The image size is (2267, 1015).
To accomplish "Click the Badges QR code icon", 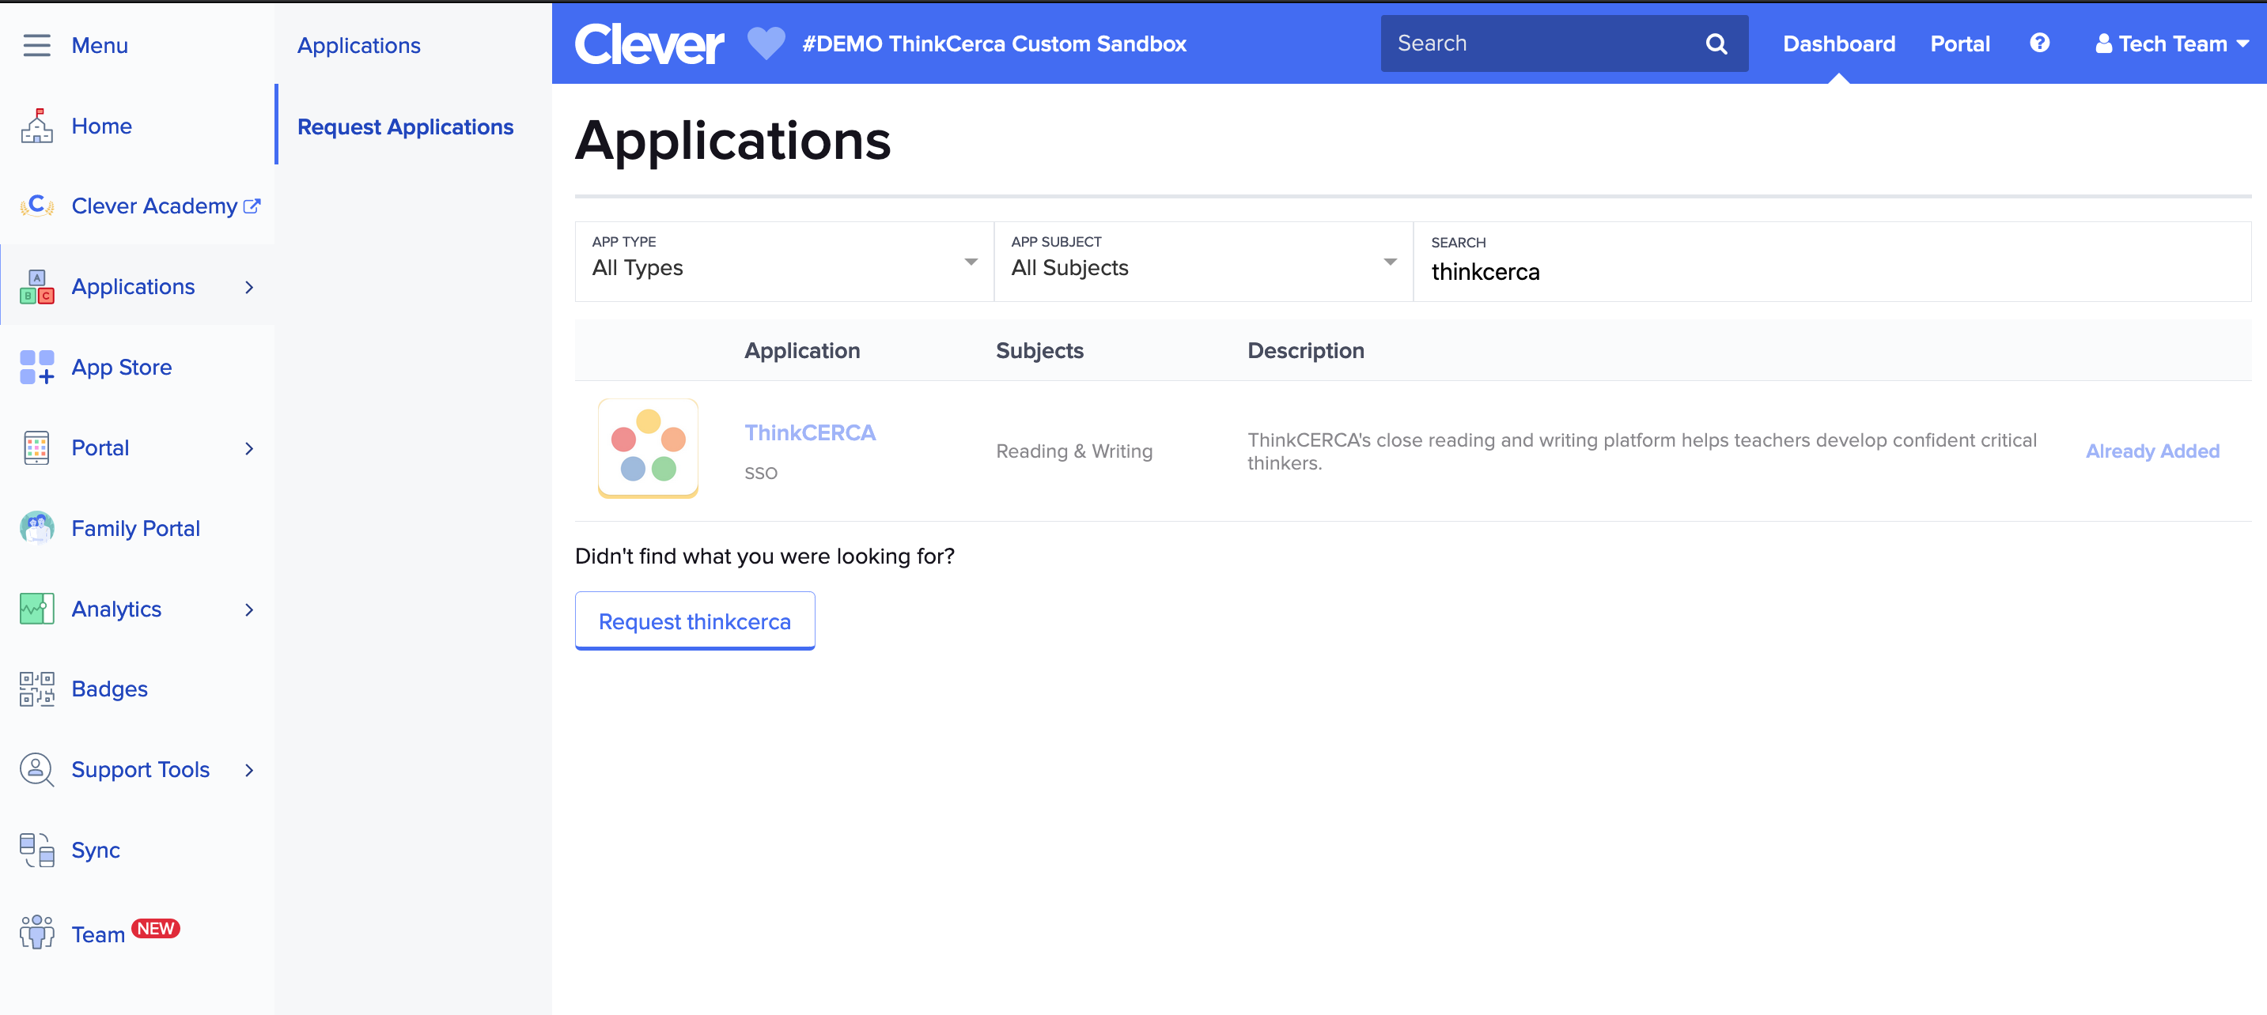I will point(37,689).
